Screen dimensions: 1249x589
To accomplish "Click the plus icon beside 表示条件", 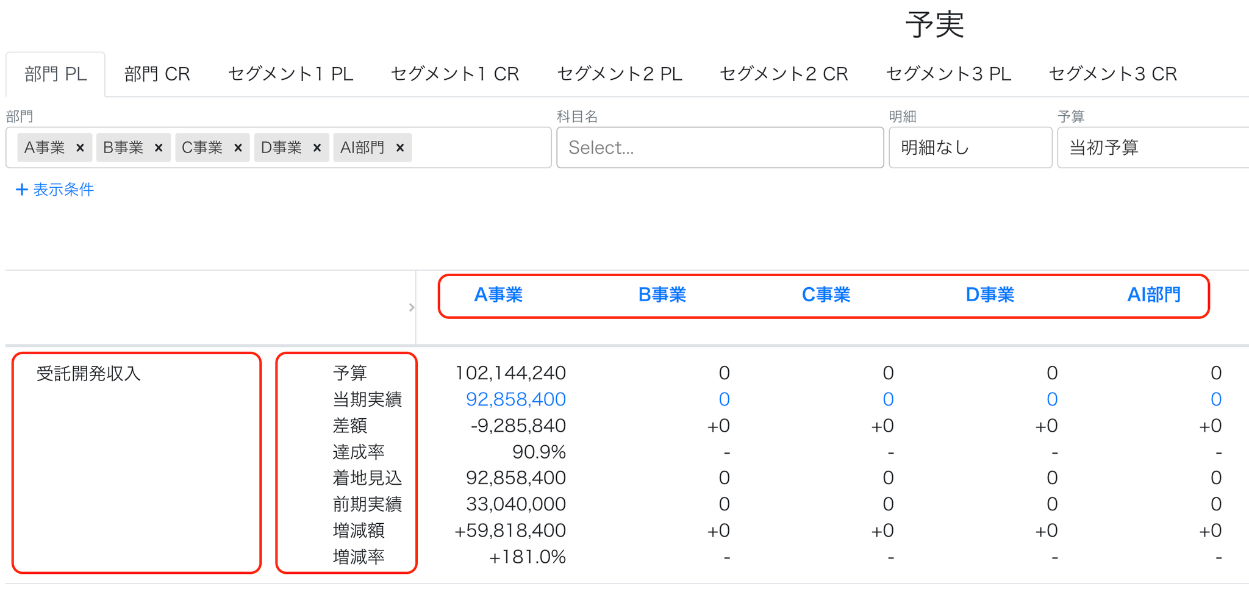I will click(x=22, y=190).
